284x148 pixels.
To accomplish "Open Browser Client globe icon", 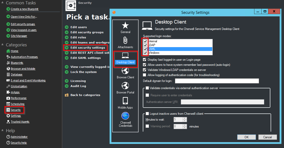I will click(x=125, y=71).
